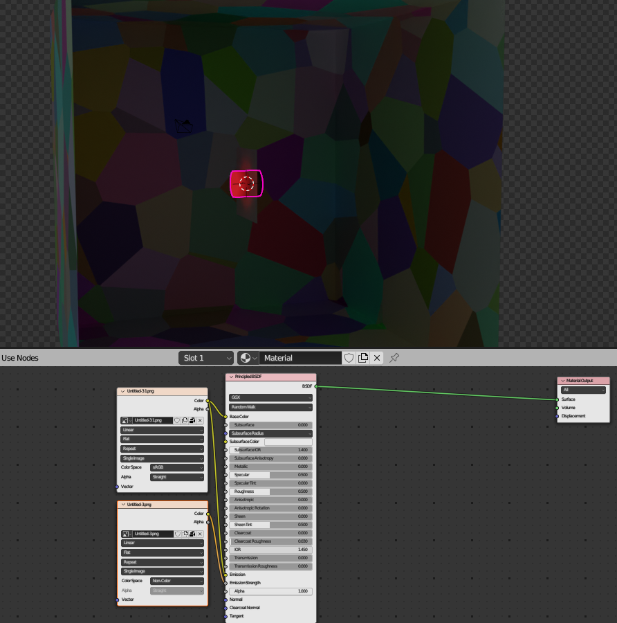Click the Sheen Tint slider
The width and height of the screenshot is (617, 623).
click(x=270, y=525)
